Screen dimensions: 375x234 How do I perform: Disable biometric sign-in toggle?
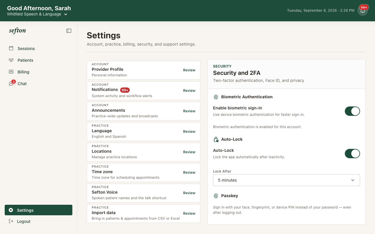[352, 111]
